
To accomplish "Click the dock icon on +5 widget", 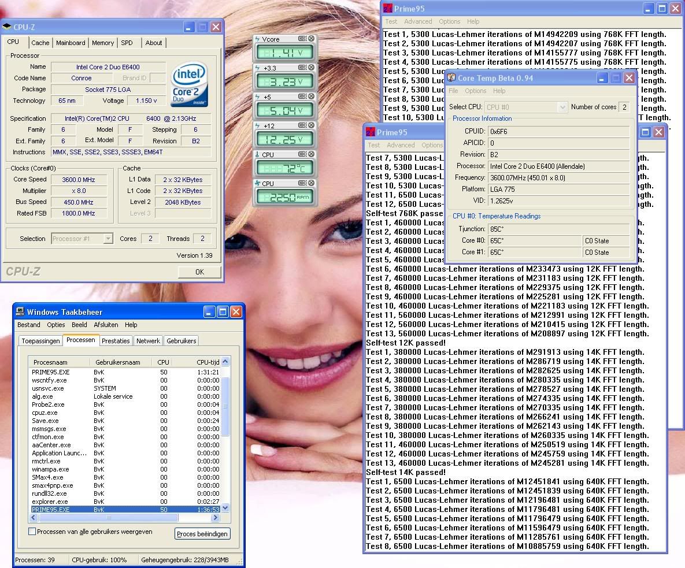I will click(x=302, y=96).
